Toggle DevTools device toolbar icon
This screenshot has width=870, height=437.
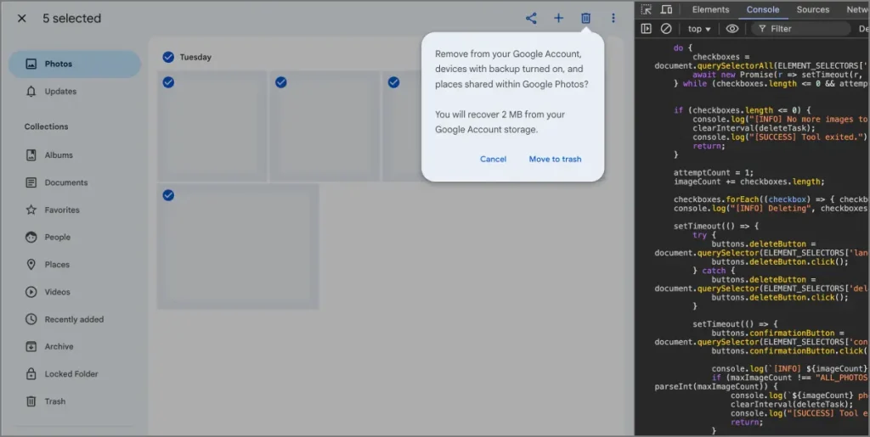(666, 9)
